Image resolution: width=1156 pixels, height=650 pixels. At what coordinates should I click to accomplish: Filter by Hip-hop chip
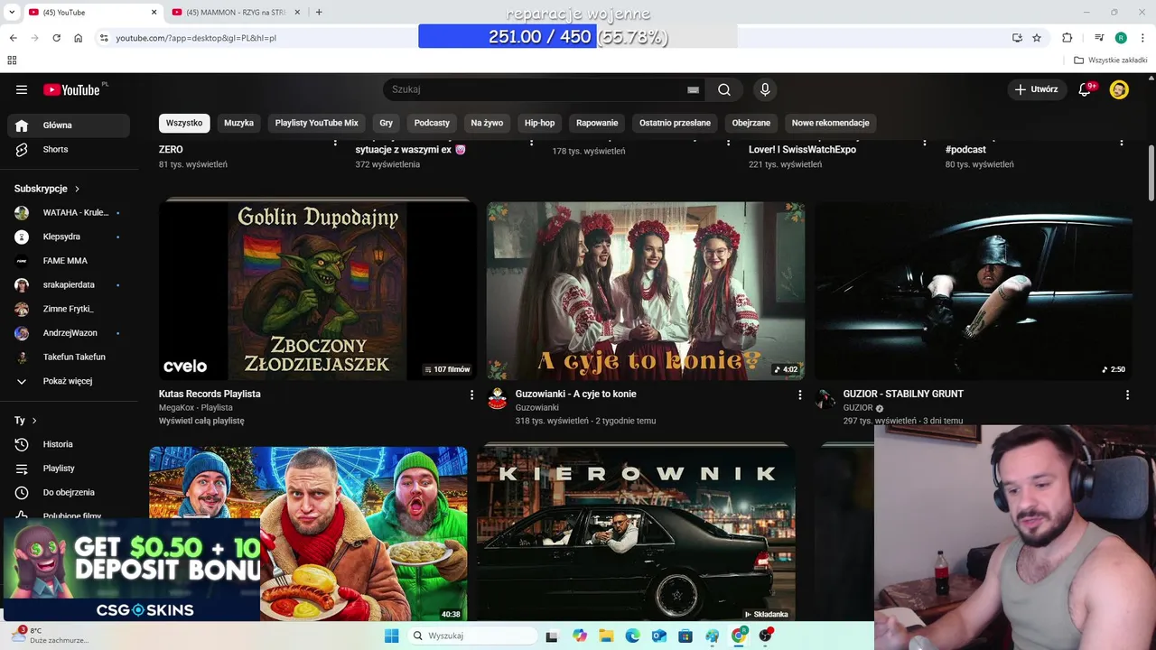point(540,123)
